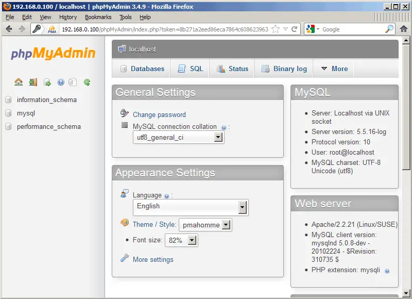Click the Theme palette icon

tap(125, 223)
